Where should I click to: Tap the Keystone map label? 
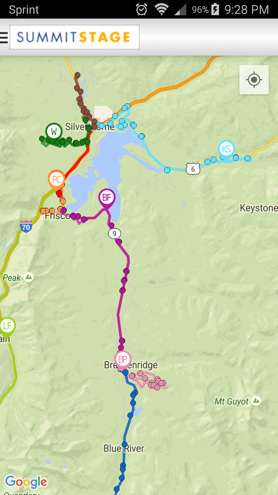click(x=259, y=208)
